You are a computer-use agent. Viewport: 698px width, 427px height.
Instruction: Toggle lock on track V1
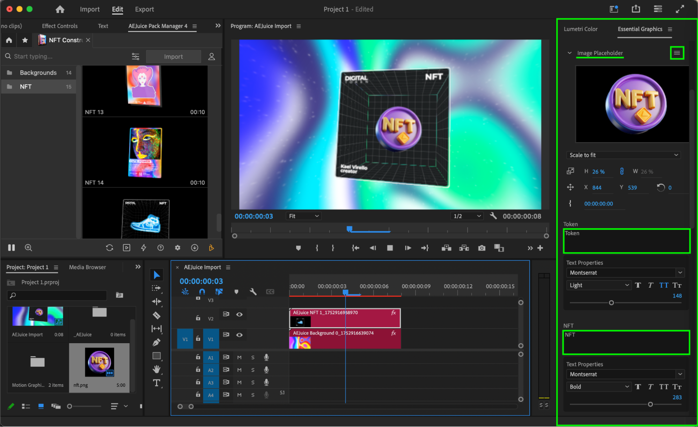[x=198, y=339]
